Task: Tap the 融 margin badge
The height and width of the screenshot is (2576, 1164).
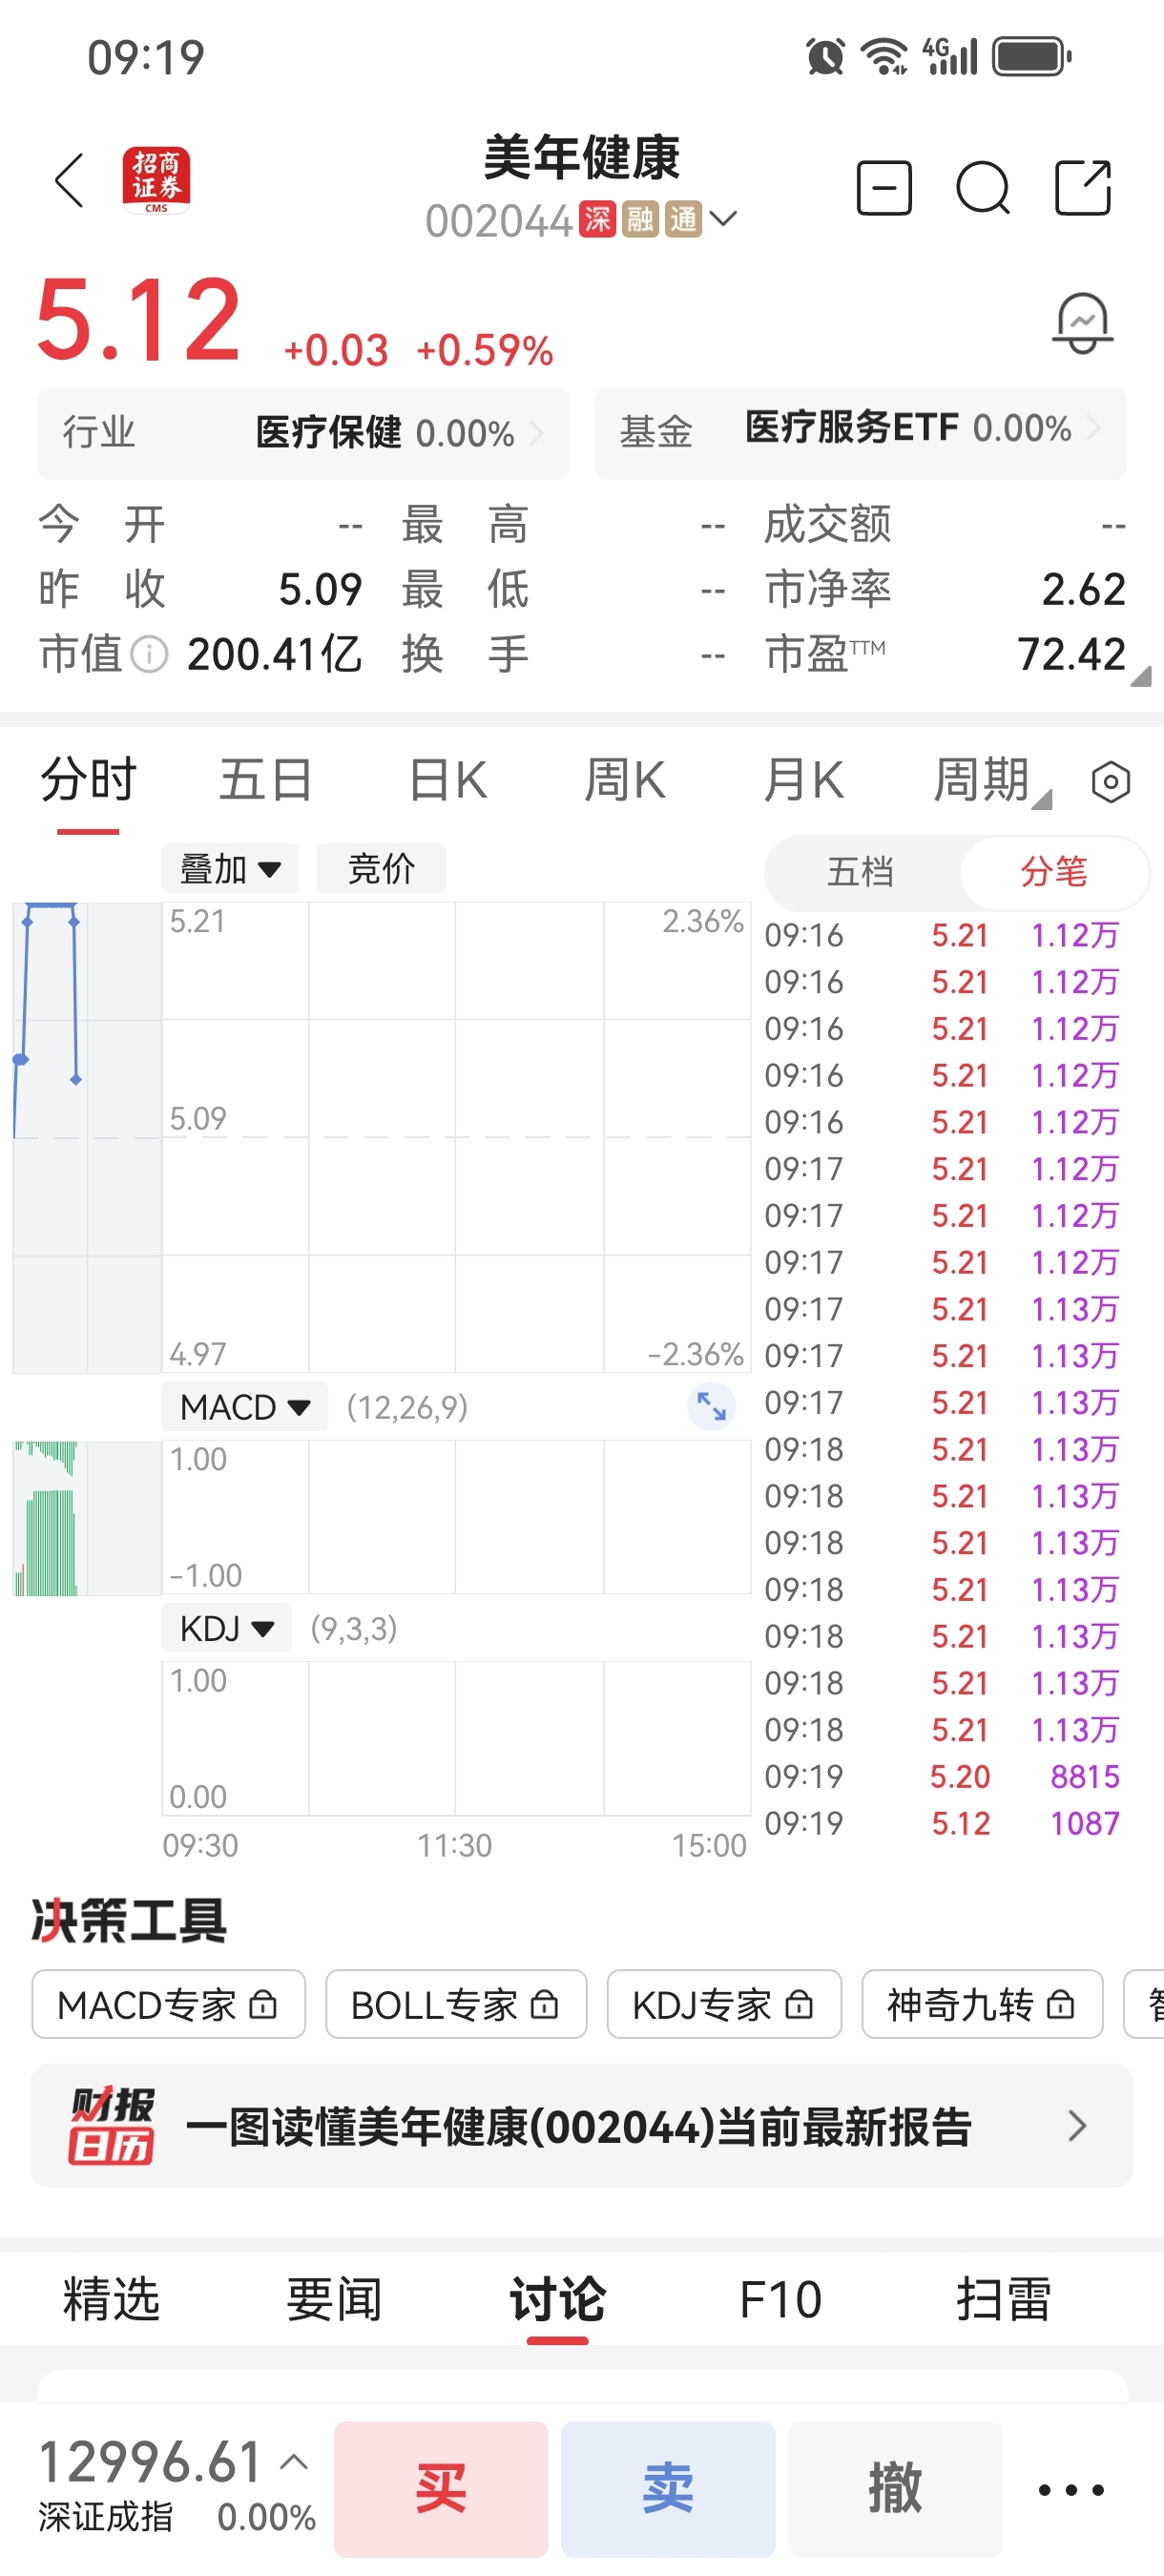Action: click(640, 219)
